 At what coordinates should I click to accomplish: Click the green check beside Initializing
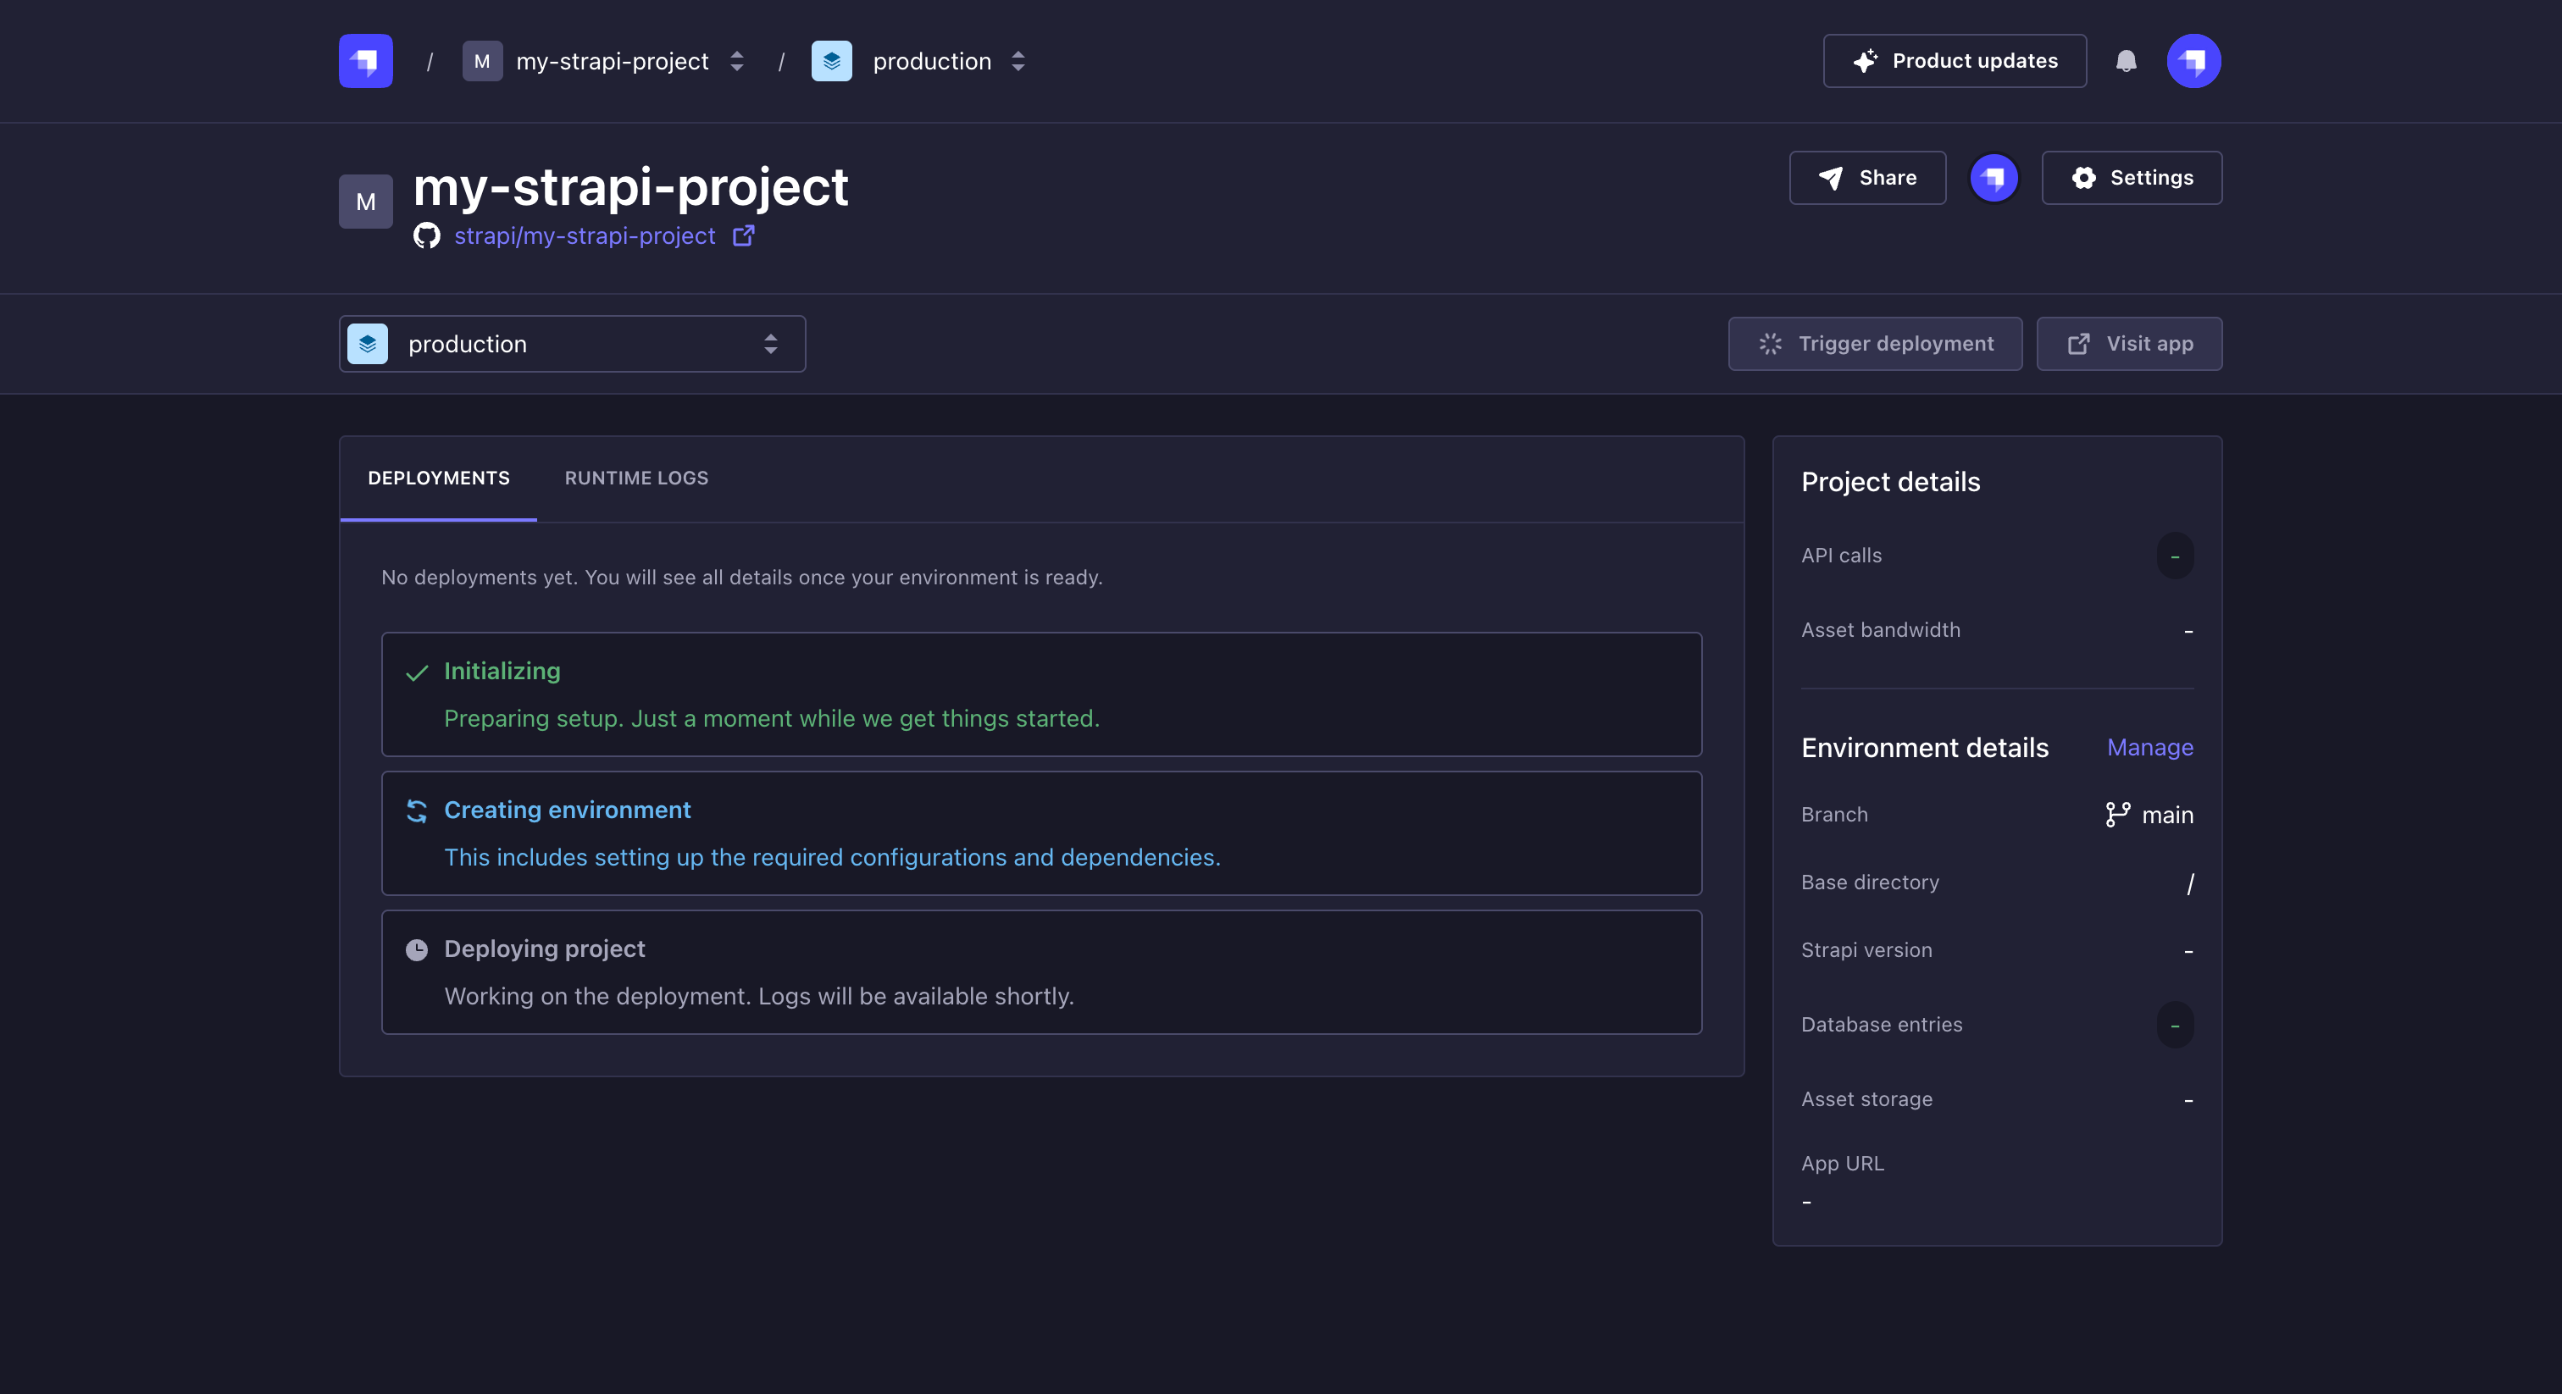[x=417, y=673]
